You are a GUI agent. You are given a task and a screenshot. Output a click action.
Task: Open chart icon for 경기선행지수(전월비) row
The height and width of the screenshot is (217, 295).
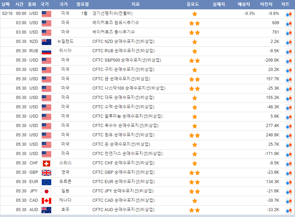point(288,14)
